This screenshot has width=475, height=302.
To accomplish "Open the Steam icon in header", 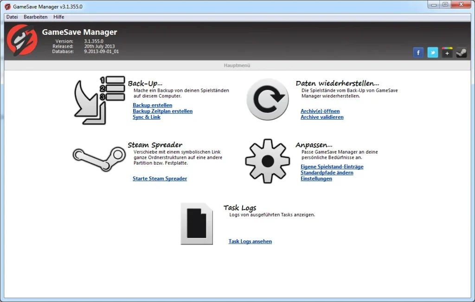I will click(x=462, y=53).
